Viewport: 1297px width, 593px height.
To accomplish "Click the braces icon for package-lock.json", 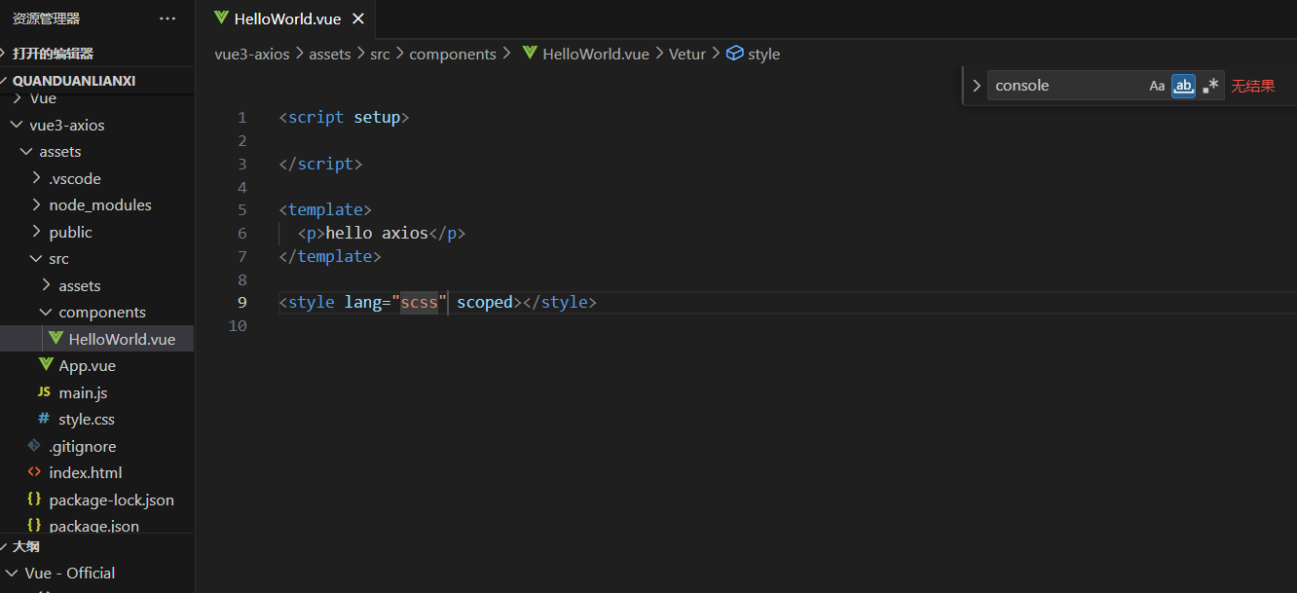I will point(34,500).
